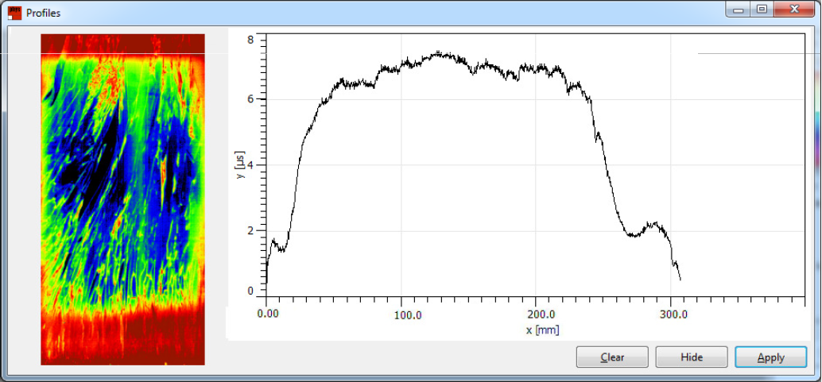Screen dimensions: 822x382
Task: Click the 0.00 x-axis tick label
Action: [x=269, y=314]
